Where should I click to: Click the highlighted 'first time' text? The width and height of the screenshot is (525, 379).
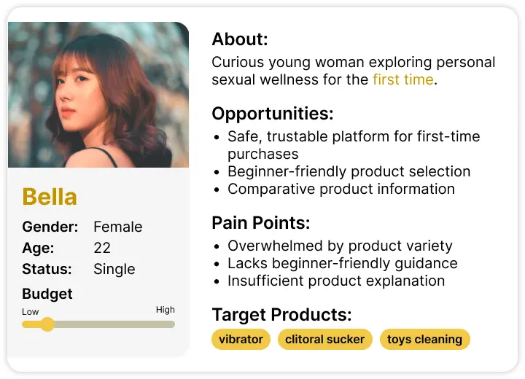[x=403, y=79]
